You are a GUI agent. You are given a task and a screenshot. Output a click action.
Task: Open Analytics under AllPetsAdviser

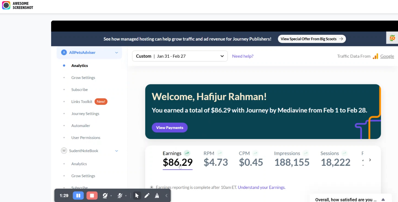coord(80,65)
